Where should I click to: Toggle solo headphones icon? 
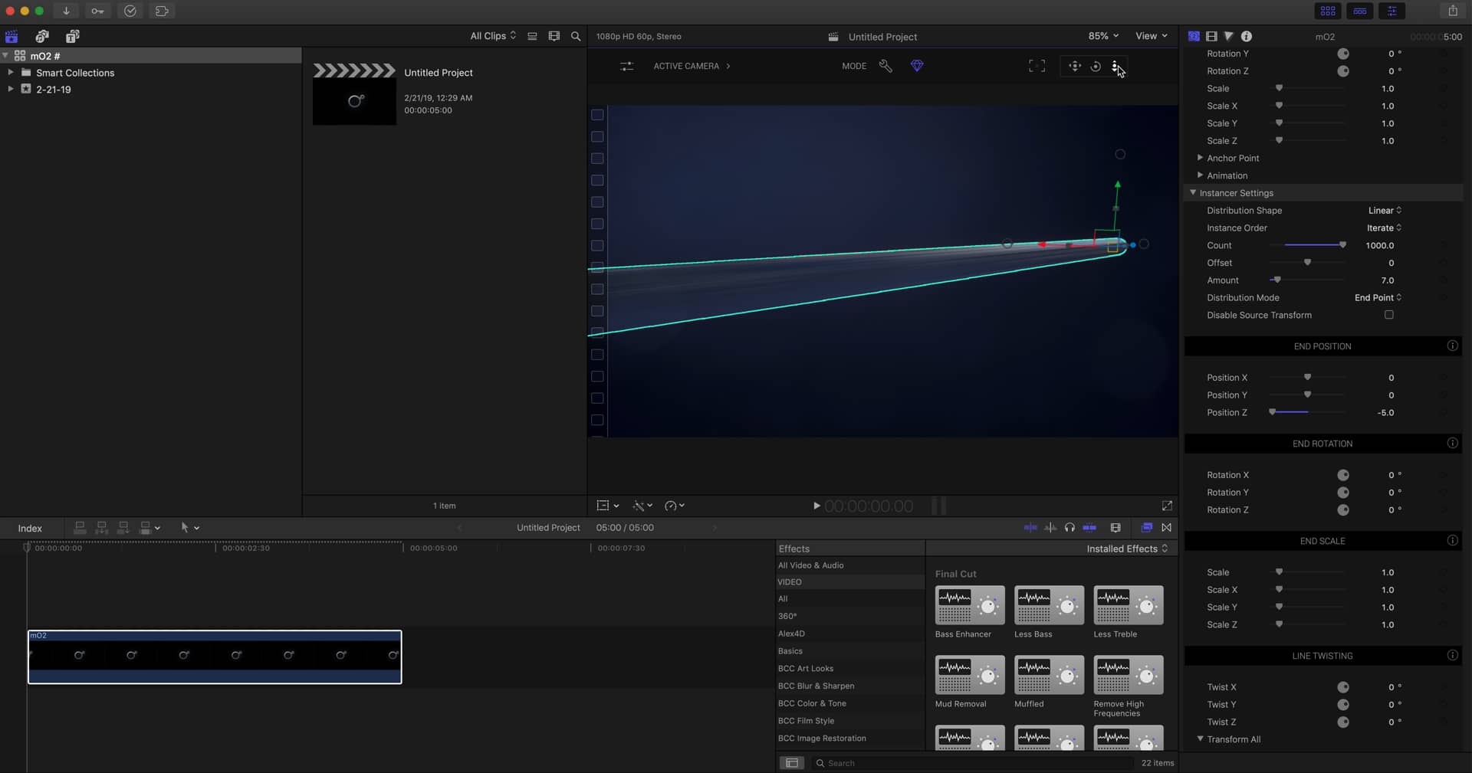click(x=1069, y=528)
